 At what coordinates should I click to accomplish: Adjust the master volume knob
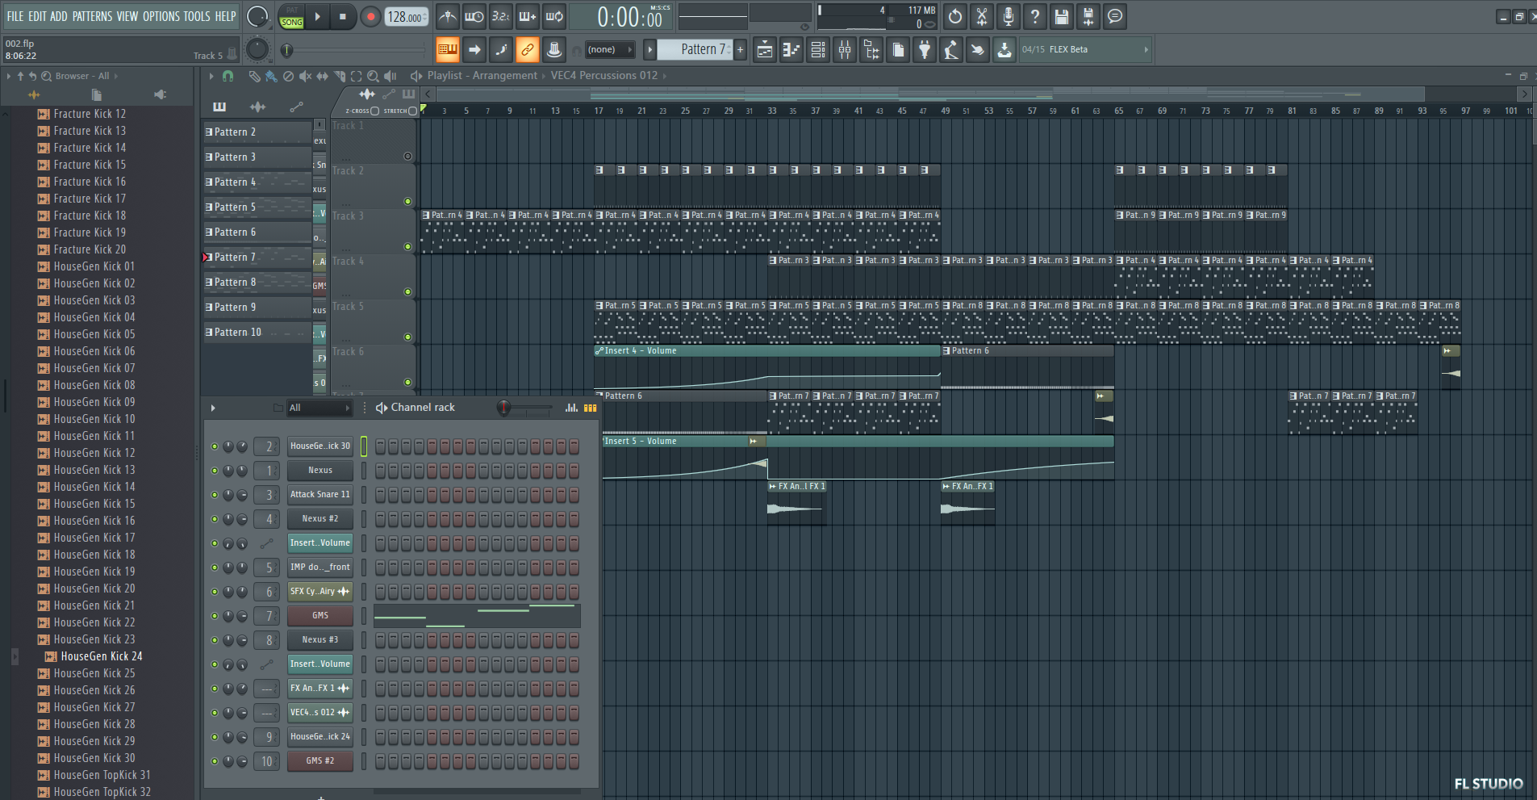pos(257,16)
